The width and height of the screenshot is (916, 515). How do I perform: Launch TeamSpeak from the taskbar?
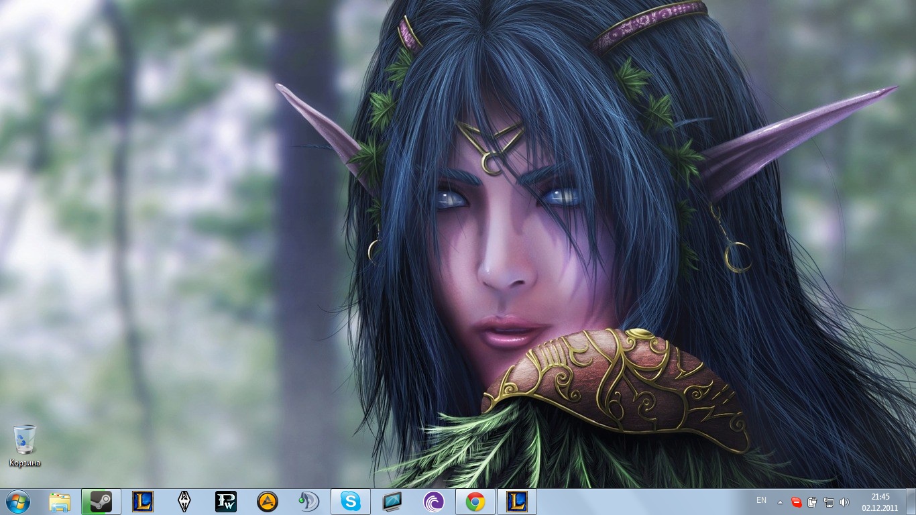[x=309, y=502]
